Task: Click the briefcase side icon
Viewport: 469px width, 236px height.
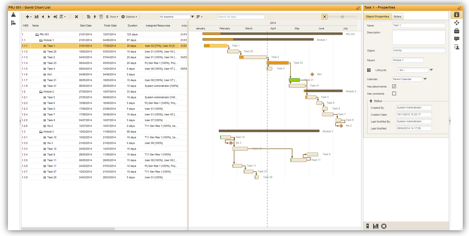Action: click(457, 31)
